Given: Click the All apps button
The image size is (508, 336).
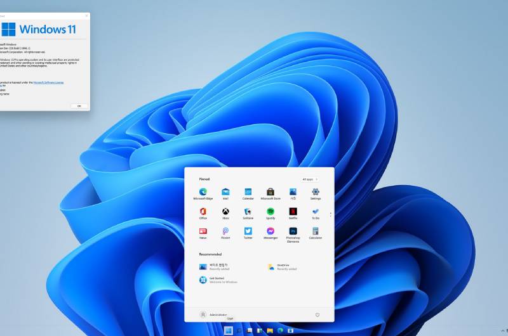Looking at the screenshot, I should [x=310, y=179].
